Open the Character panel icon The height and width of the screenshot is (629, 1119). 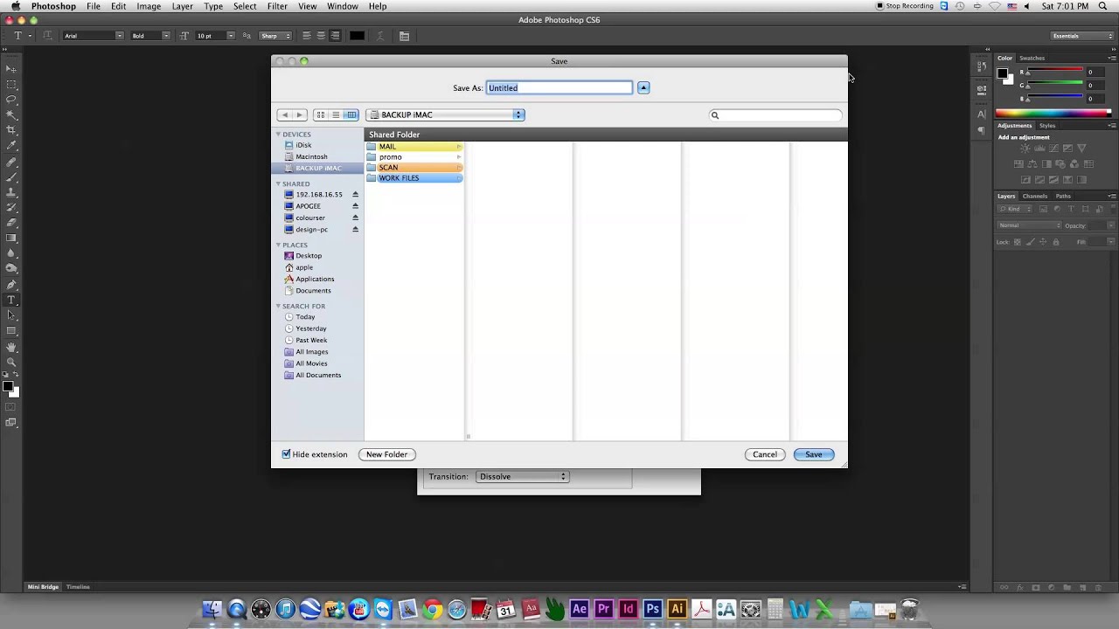pos(982,114)
